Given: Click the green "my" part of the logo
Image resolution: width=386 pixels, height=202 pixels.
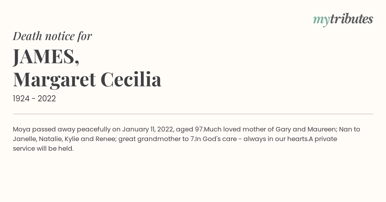Looking at the screenshot, I should click(x=321, y=21).
